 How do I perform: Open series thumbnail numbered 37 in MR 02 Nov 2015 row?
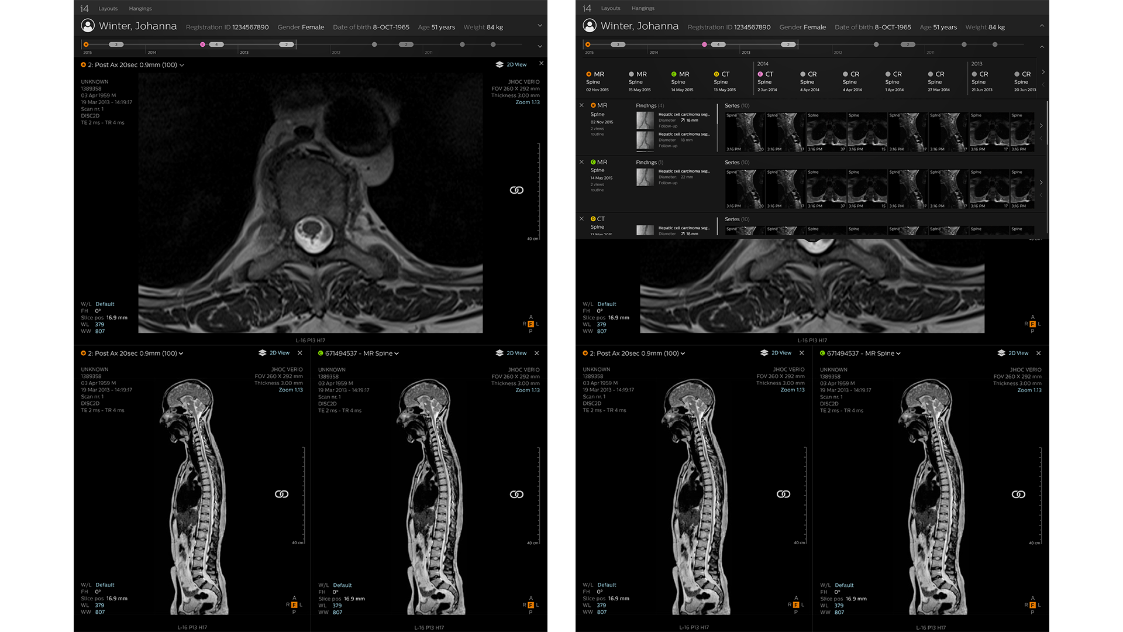coord(827,132)
